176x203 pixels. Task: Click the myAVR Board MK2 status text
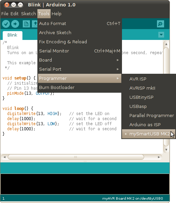pyautogui.click(x=133, y=199)
